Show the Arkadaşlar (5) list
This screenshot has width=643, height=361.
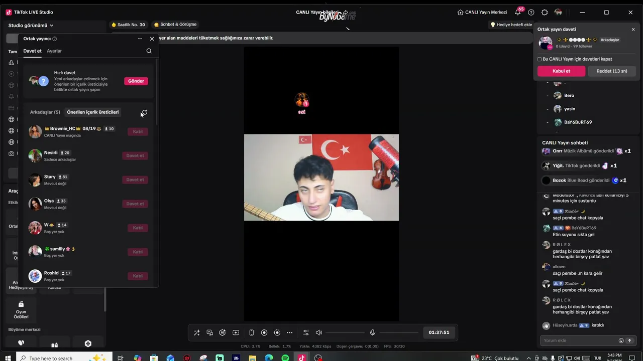click(x=45, y=112)
